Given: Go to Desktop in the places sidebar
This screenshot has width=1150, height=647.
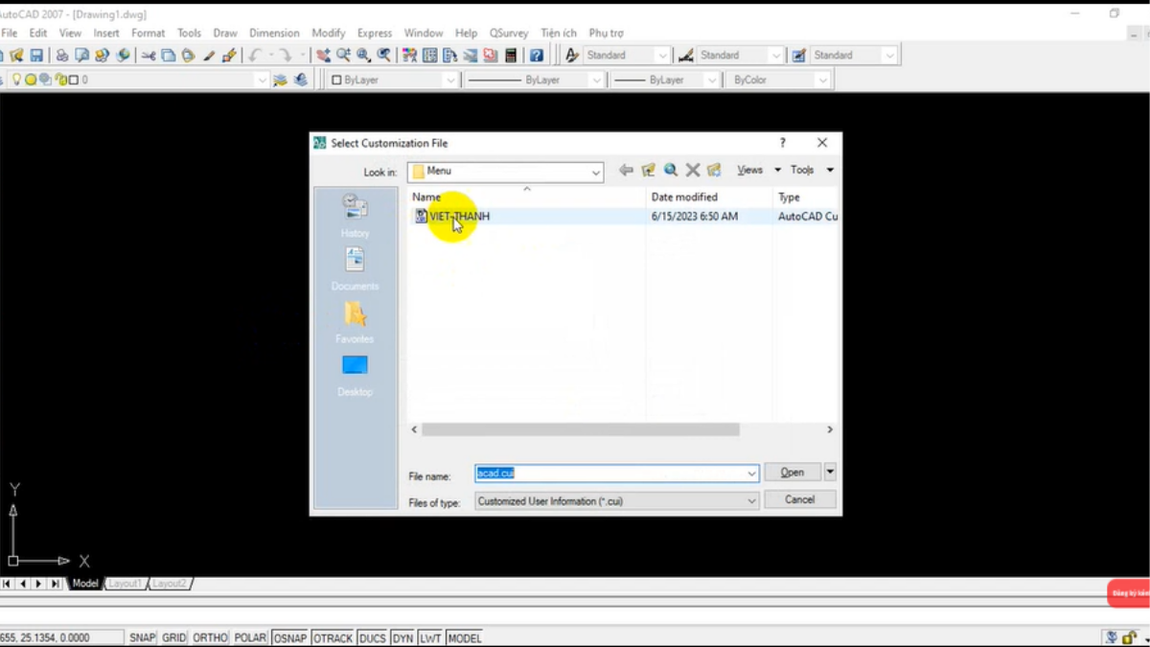Looking at the screenshot, I should (355, 373).
